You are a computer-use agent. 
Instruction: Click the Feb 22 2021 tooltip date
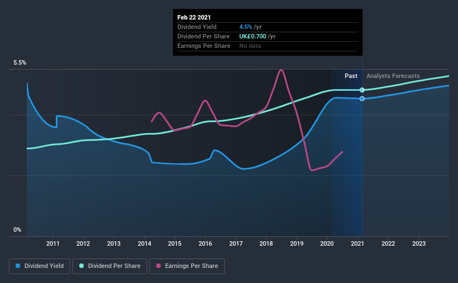194,17
